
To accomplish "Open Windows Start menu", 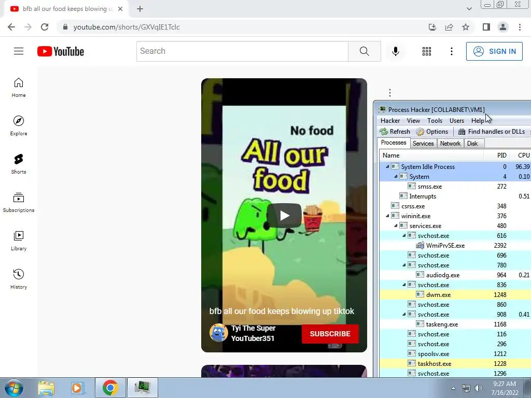I will [14, 388].
